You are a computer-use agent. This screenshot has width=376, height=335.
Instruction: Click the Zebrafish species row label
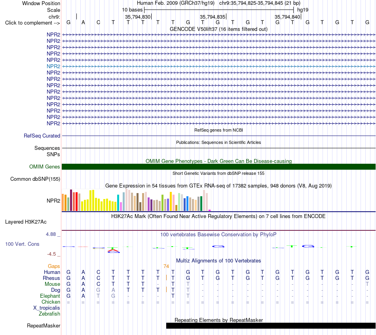coord(49,314)
